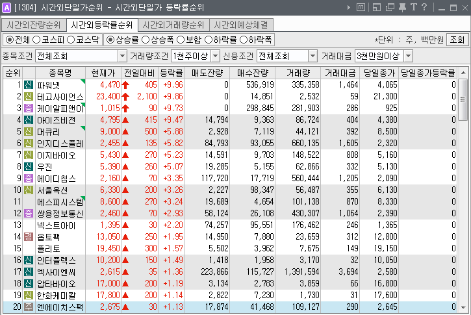This screenshot has width=471, height=315.
Task: Click the 당일종가등락률 column header
Action: [427, 73]
